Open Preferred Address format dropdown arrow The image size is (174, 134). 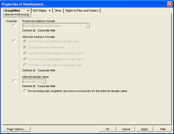pos(87,26)
